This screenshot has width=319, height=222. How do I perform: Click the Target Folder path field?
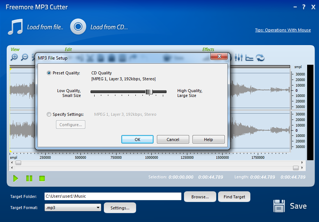coord(113,196)
